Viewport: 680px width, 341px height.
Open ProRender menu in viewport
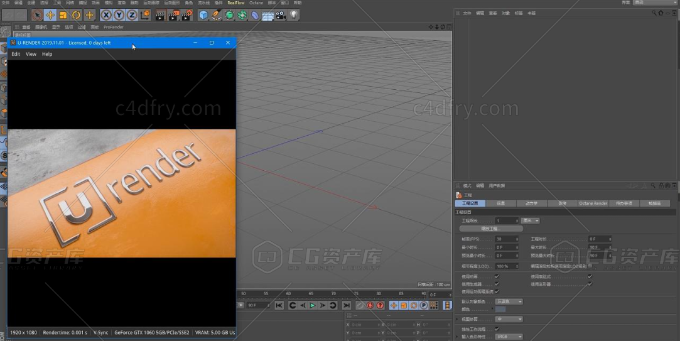pyautogui.click(x=114, y=27)
